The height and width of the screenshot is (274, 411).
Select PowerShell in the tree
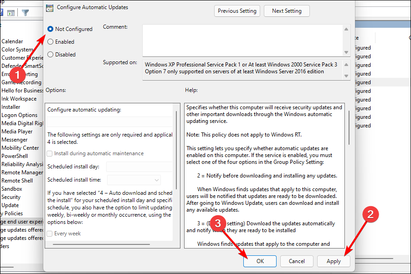coord(15,156)
